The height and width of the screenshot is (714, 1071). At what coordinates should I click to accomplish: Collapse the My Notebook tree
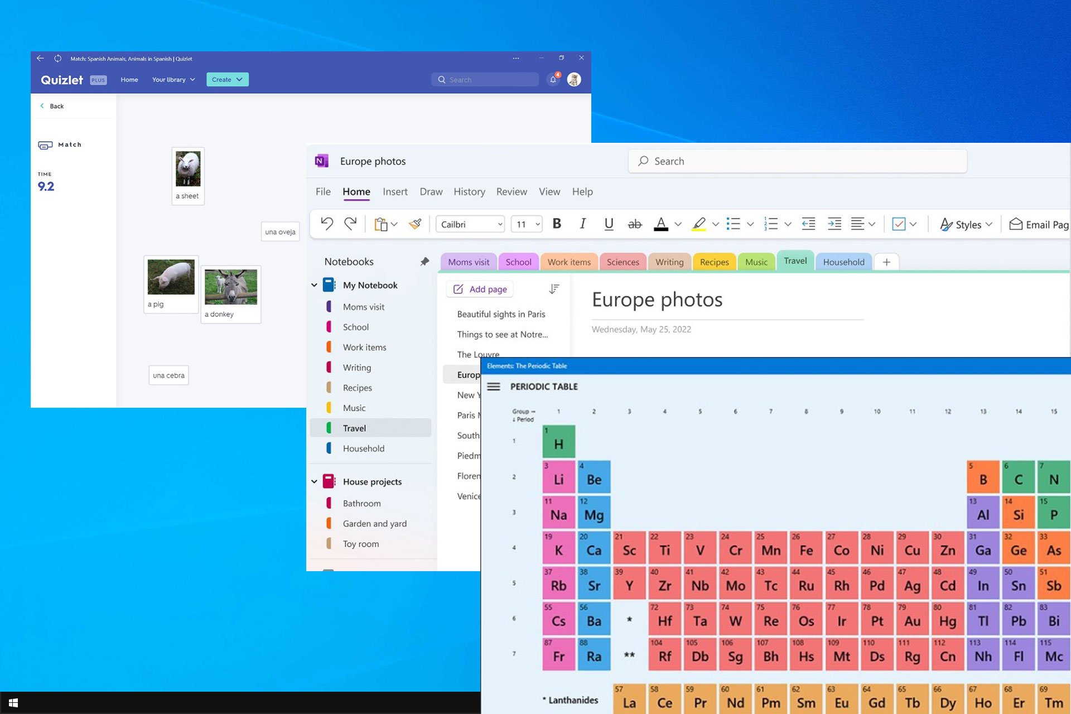tap(314, 285)
